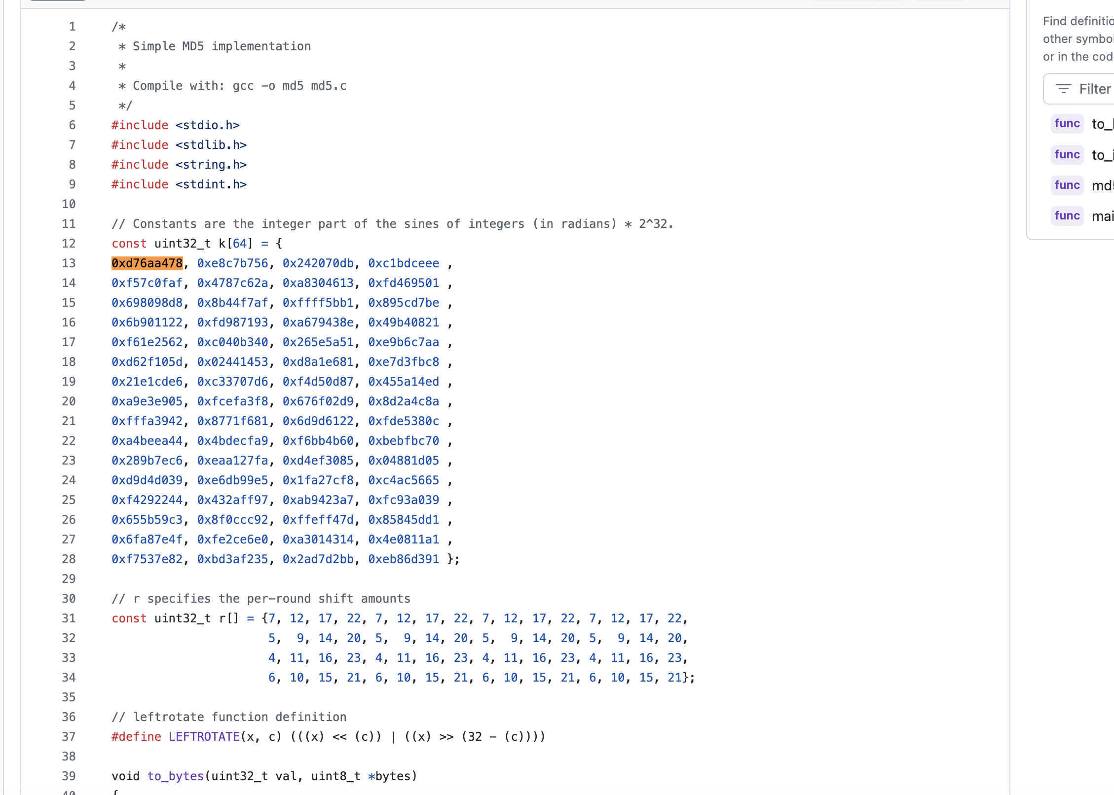Open the md5 func symbol
The height and width of the screenshot is (795, 1114).
(x=1082, y=185)
